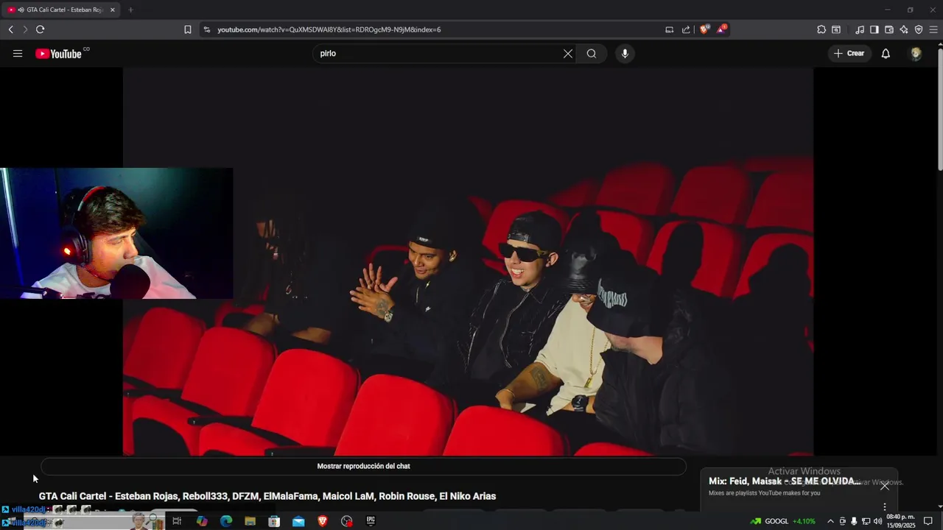943x530 pixels.
Task: Open the network status tray icon
Action: (866, 521)
